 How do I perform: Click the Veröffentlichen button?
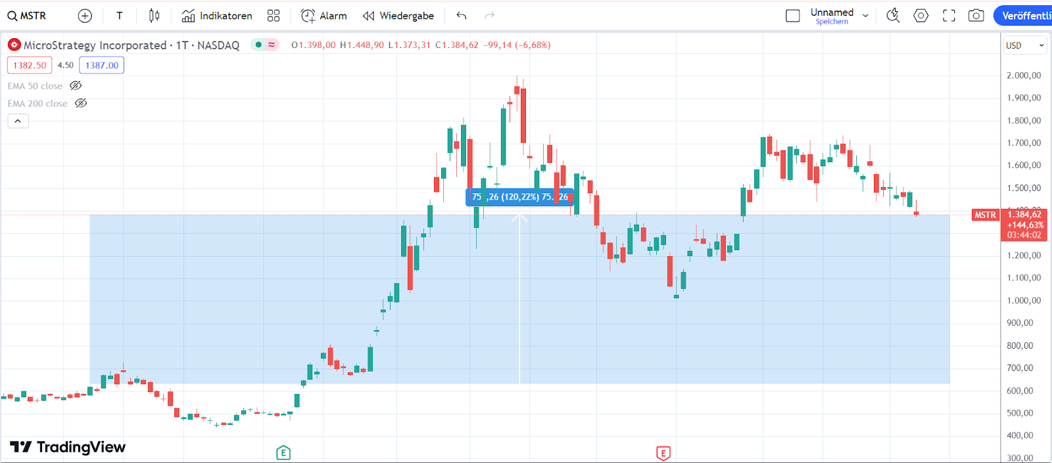1023,16
